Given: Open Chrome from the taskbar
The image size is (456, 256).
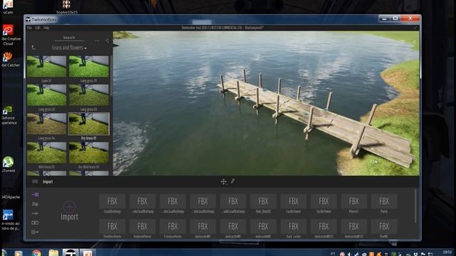Looking at the screenshot, I should pyautogui.click(x=36, y=253).
